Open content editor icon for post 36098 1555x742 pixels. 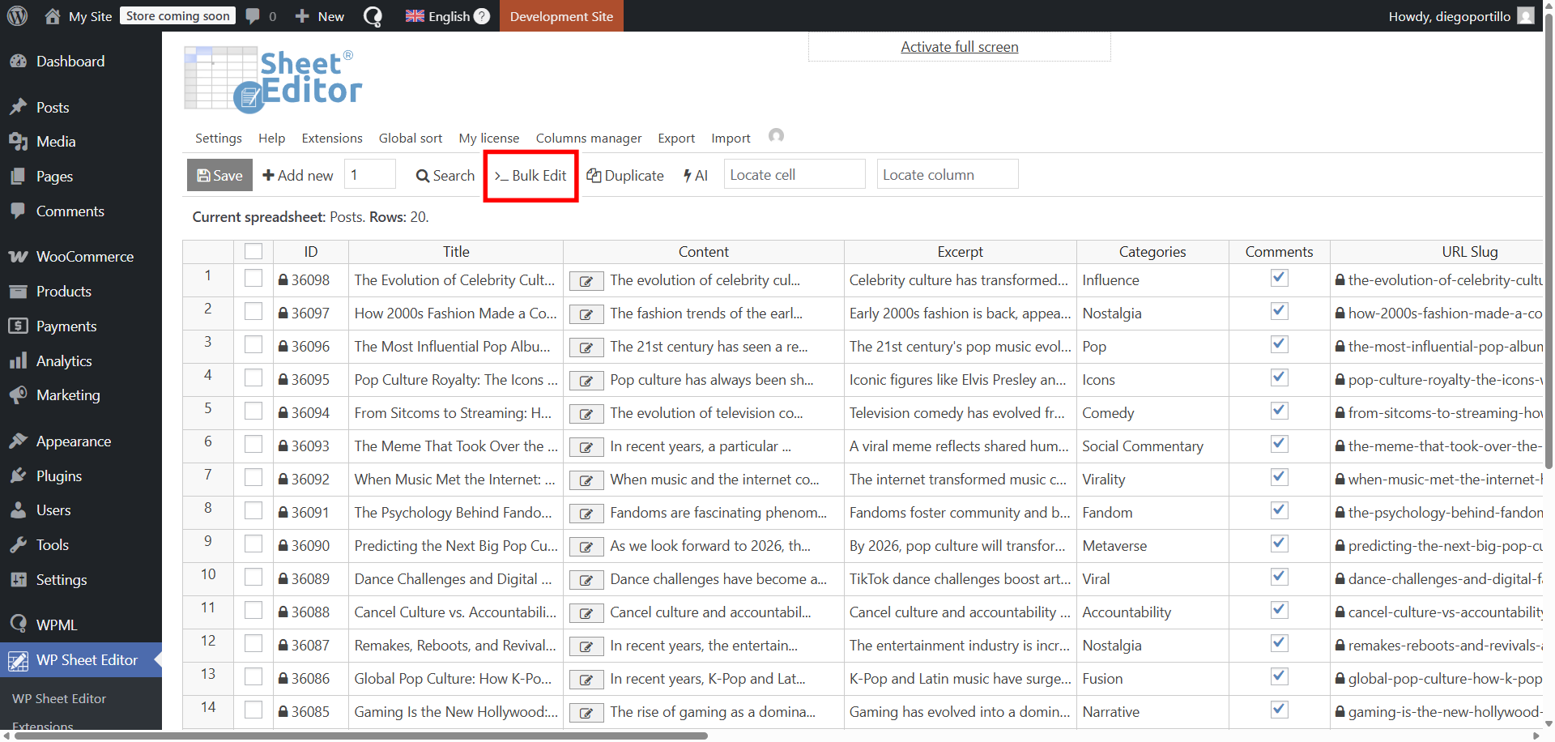(586, 281)
